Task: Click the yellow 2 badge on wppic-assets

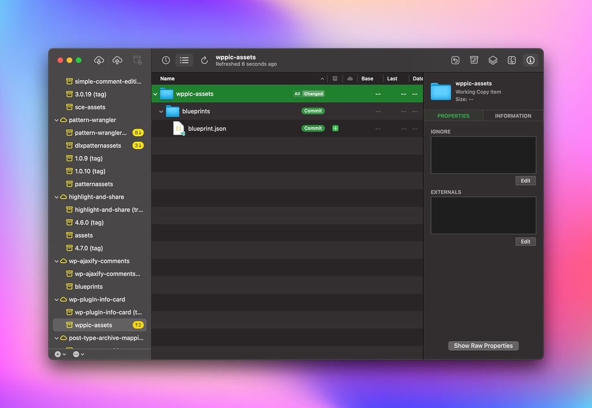Action: (138, 325)
